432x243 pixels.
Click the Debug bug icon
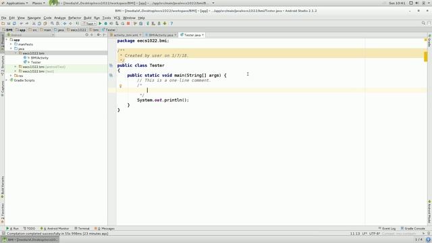click(x=105, y=24)
